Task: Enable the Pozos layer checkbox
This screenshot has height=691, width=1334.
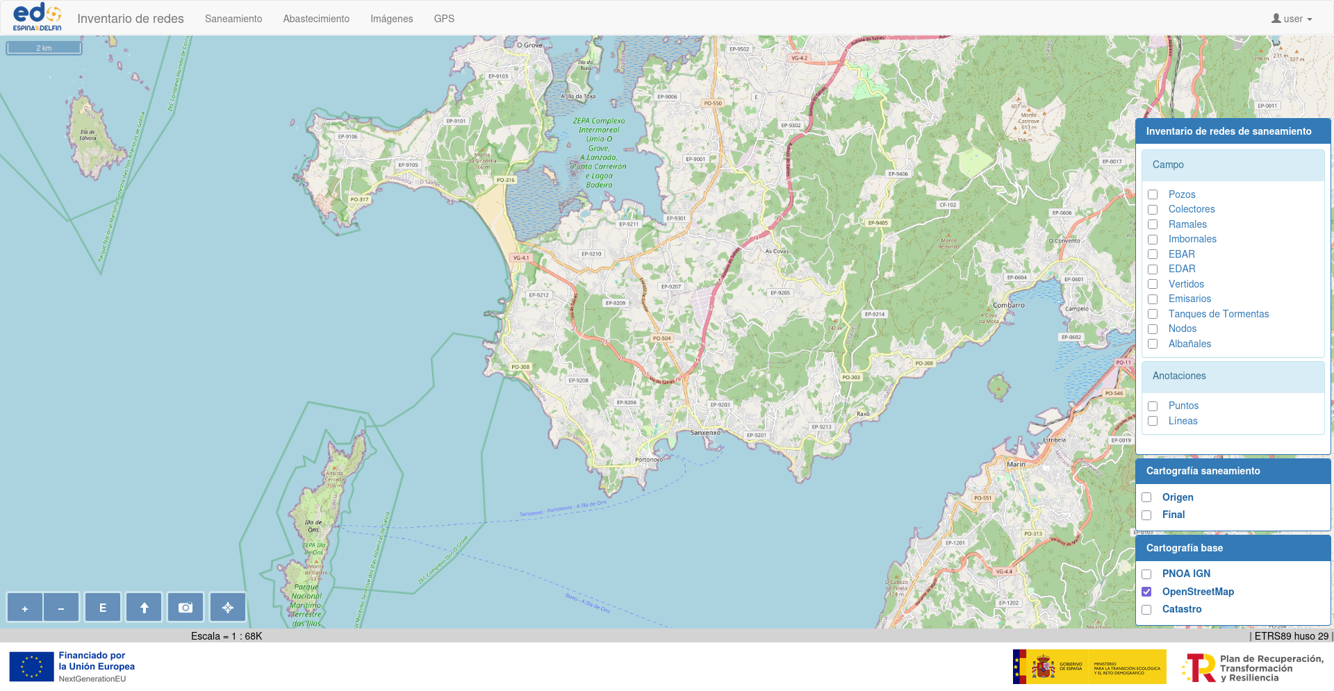Action: click(x=1153, y=194)
